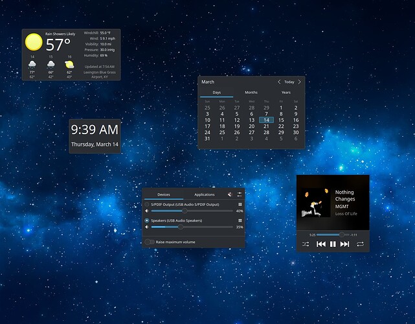415x324 pixels.
Task: Toggle repeat in media player
Action: tap(360, 244)
